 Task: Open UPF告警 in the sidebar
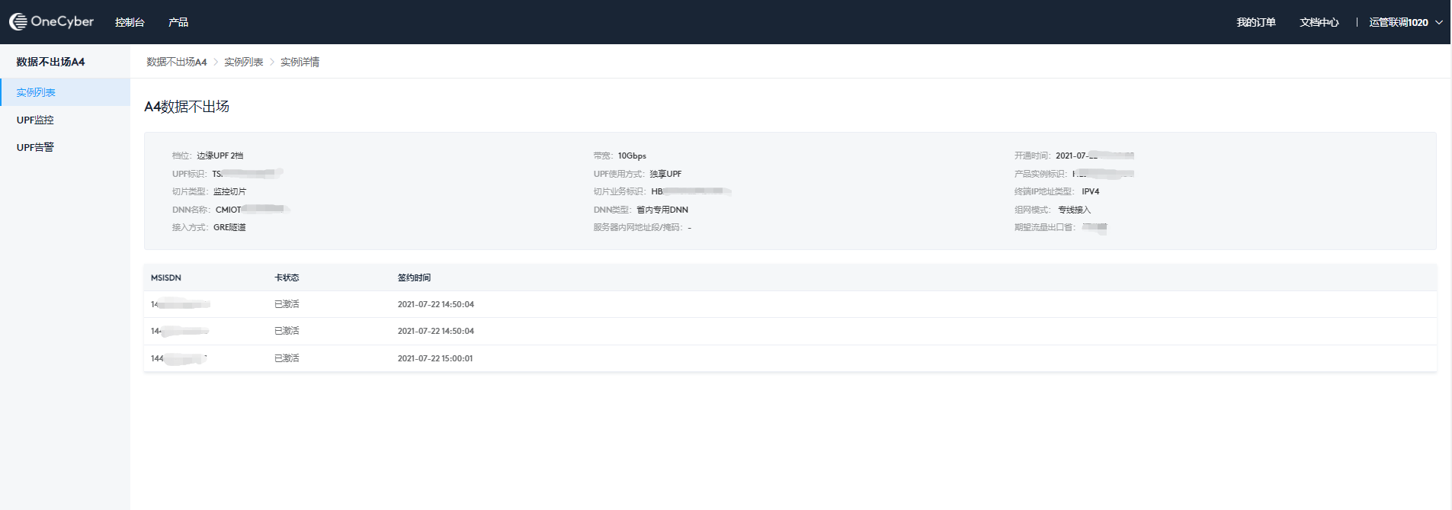coord(35,147)
